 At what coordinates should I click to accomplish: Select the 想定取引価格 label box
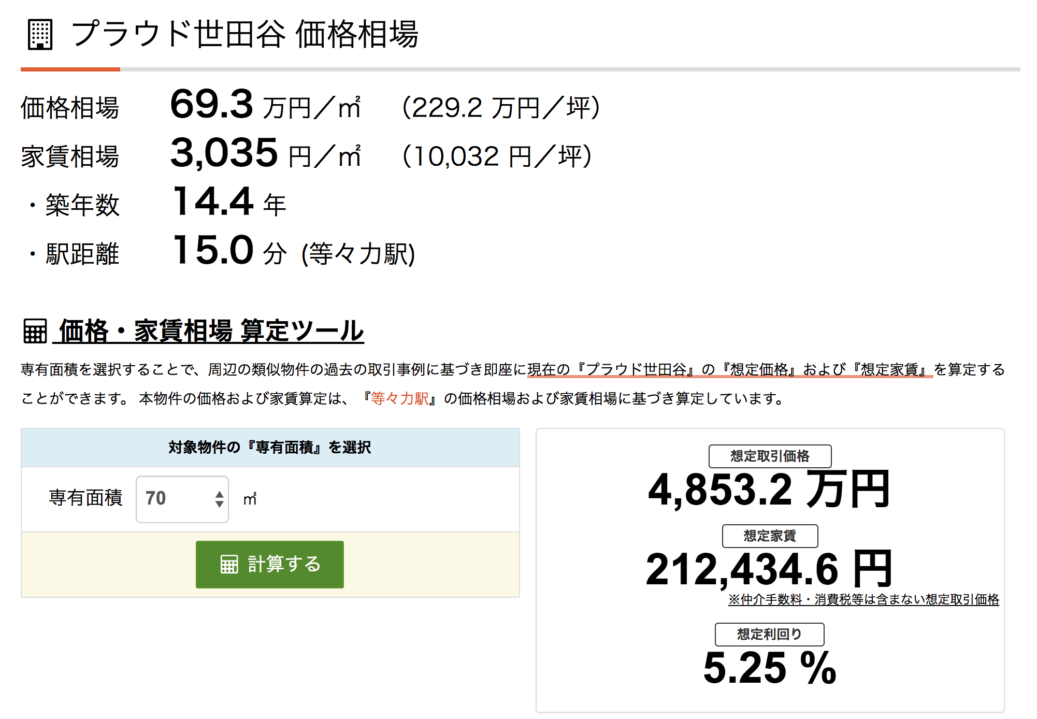pyautogui.click(x=771, y=456)
